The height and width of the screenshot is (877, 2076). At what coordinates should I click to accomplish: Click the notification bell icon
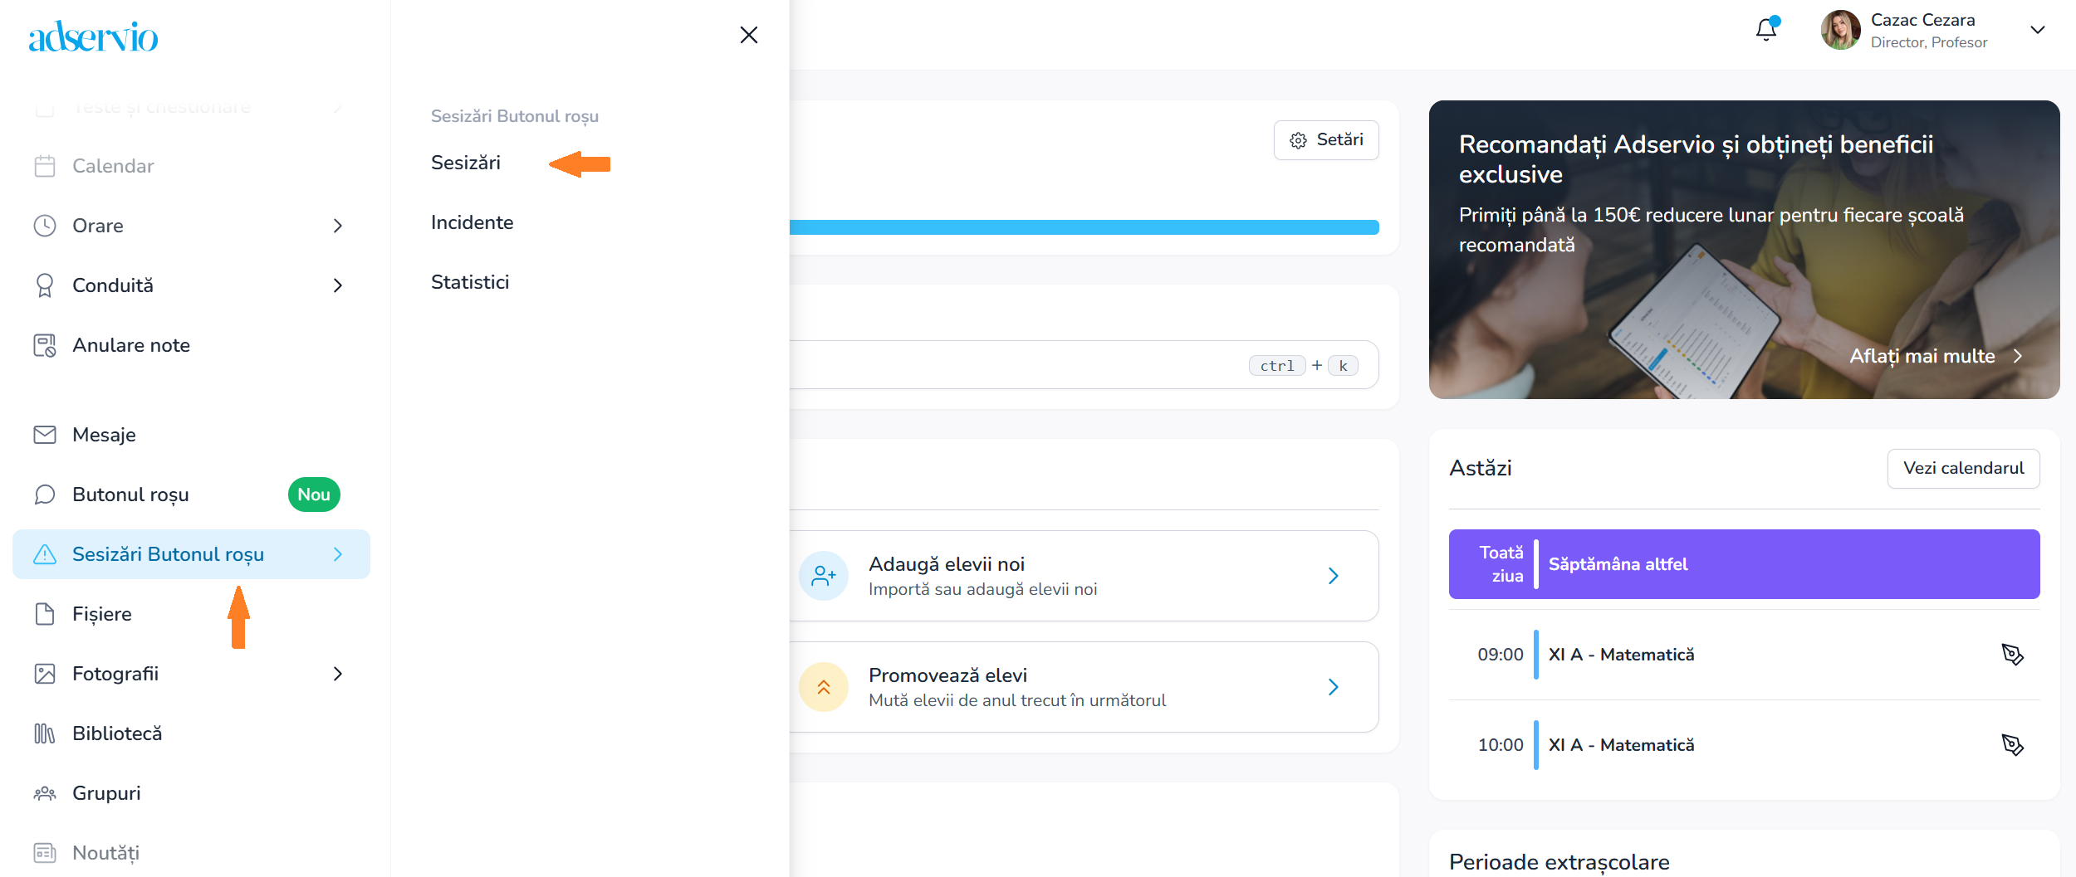pos(1765,30)
